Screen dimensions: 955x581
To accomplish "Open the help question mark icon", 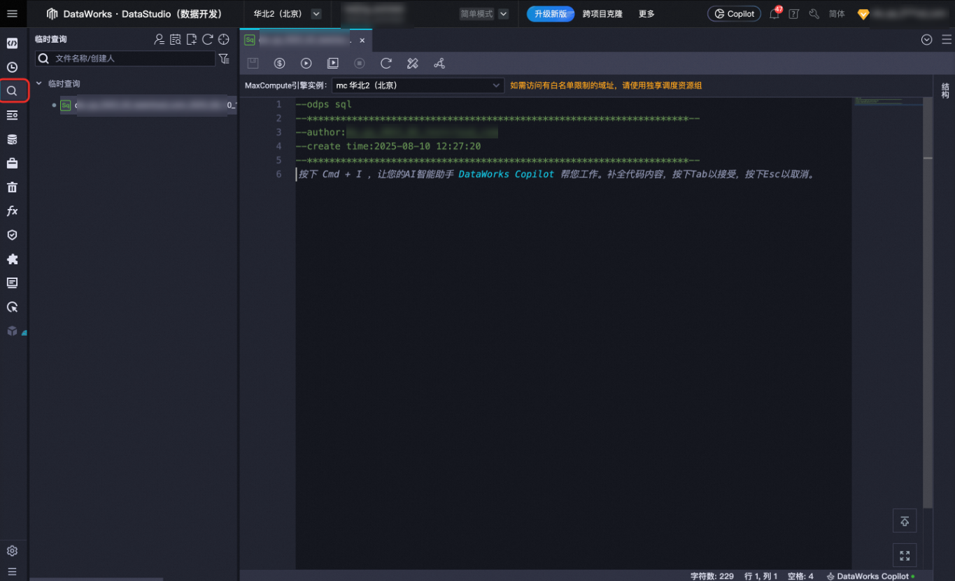I will (x=794, y=13).
